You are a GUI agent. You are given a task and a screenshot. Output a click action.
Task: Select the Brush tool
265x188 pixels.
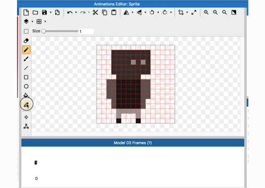click(26, 59)
